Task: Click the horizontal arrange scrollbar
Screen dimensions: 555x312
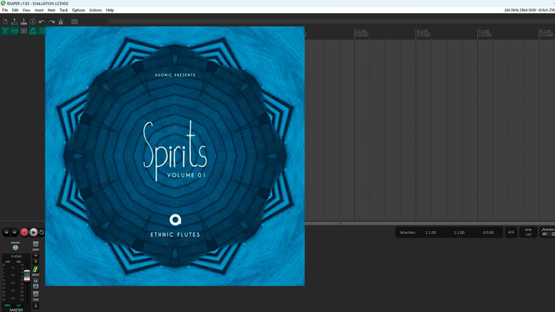Action: [x=430, y=223]
